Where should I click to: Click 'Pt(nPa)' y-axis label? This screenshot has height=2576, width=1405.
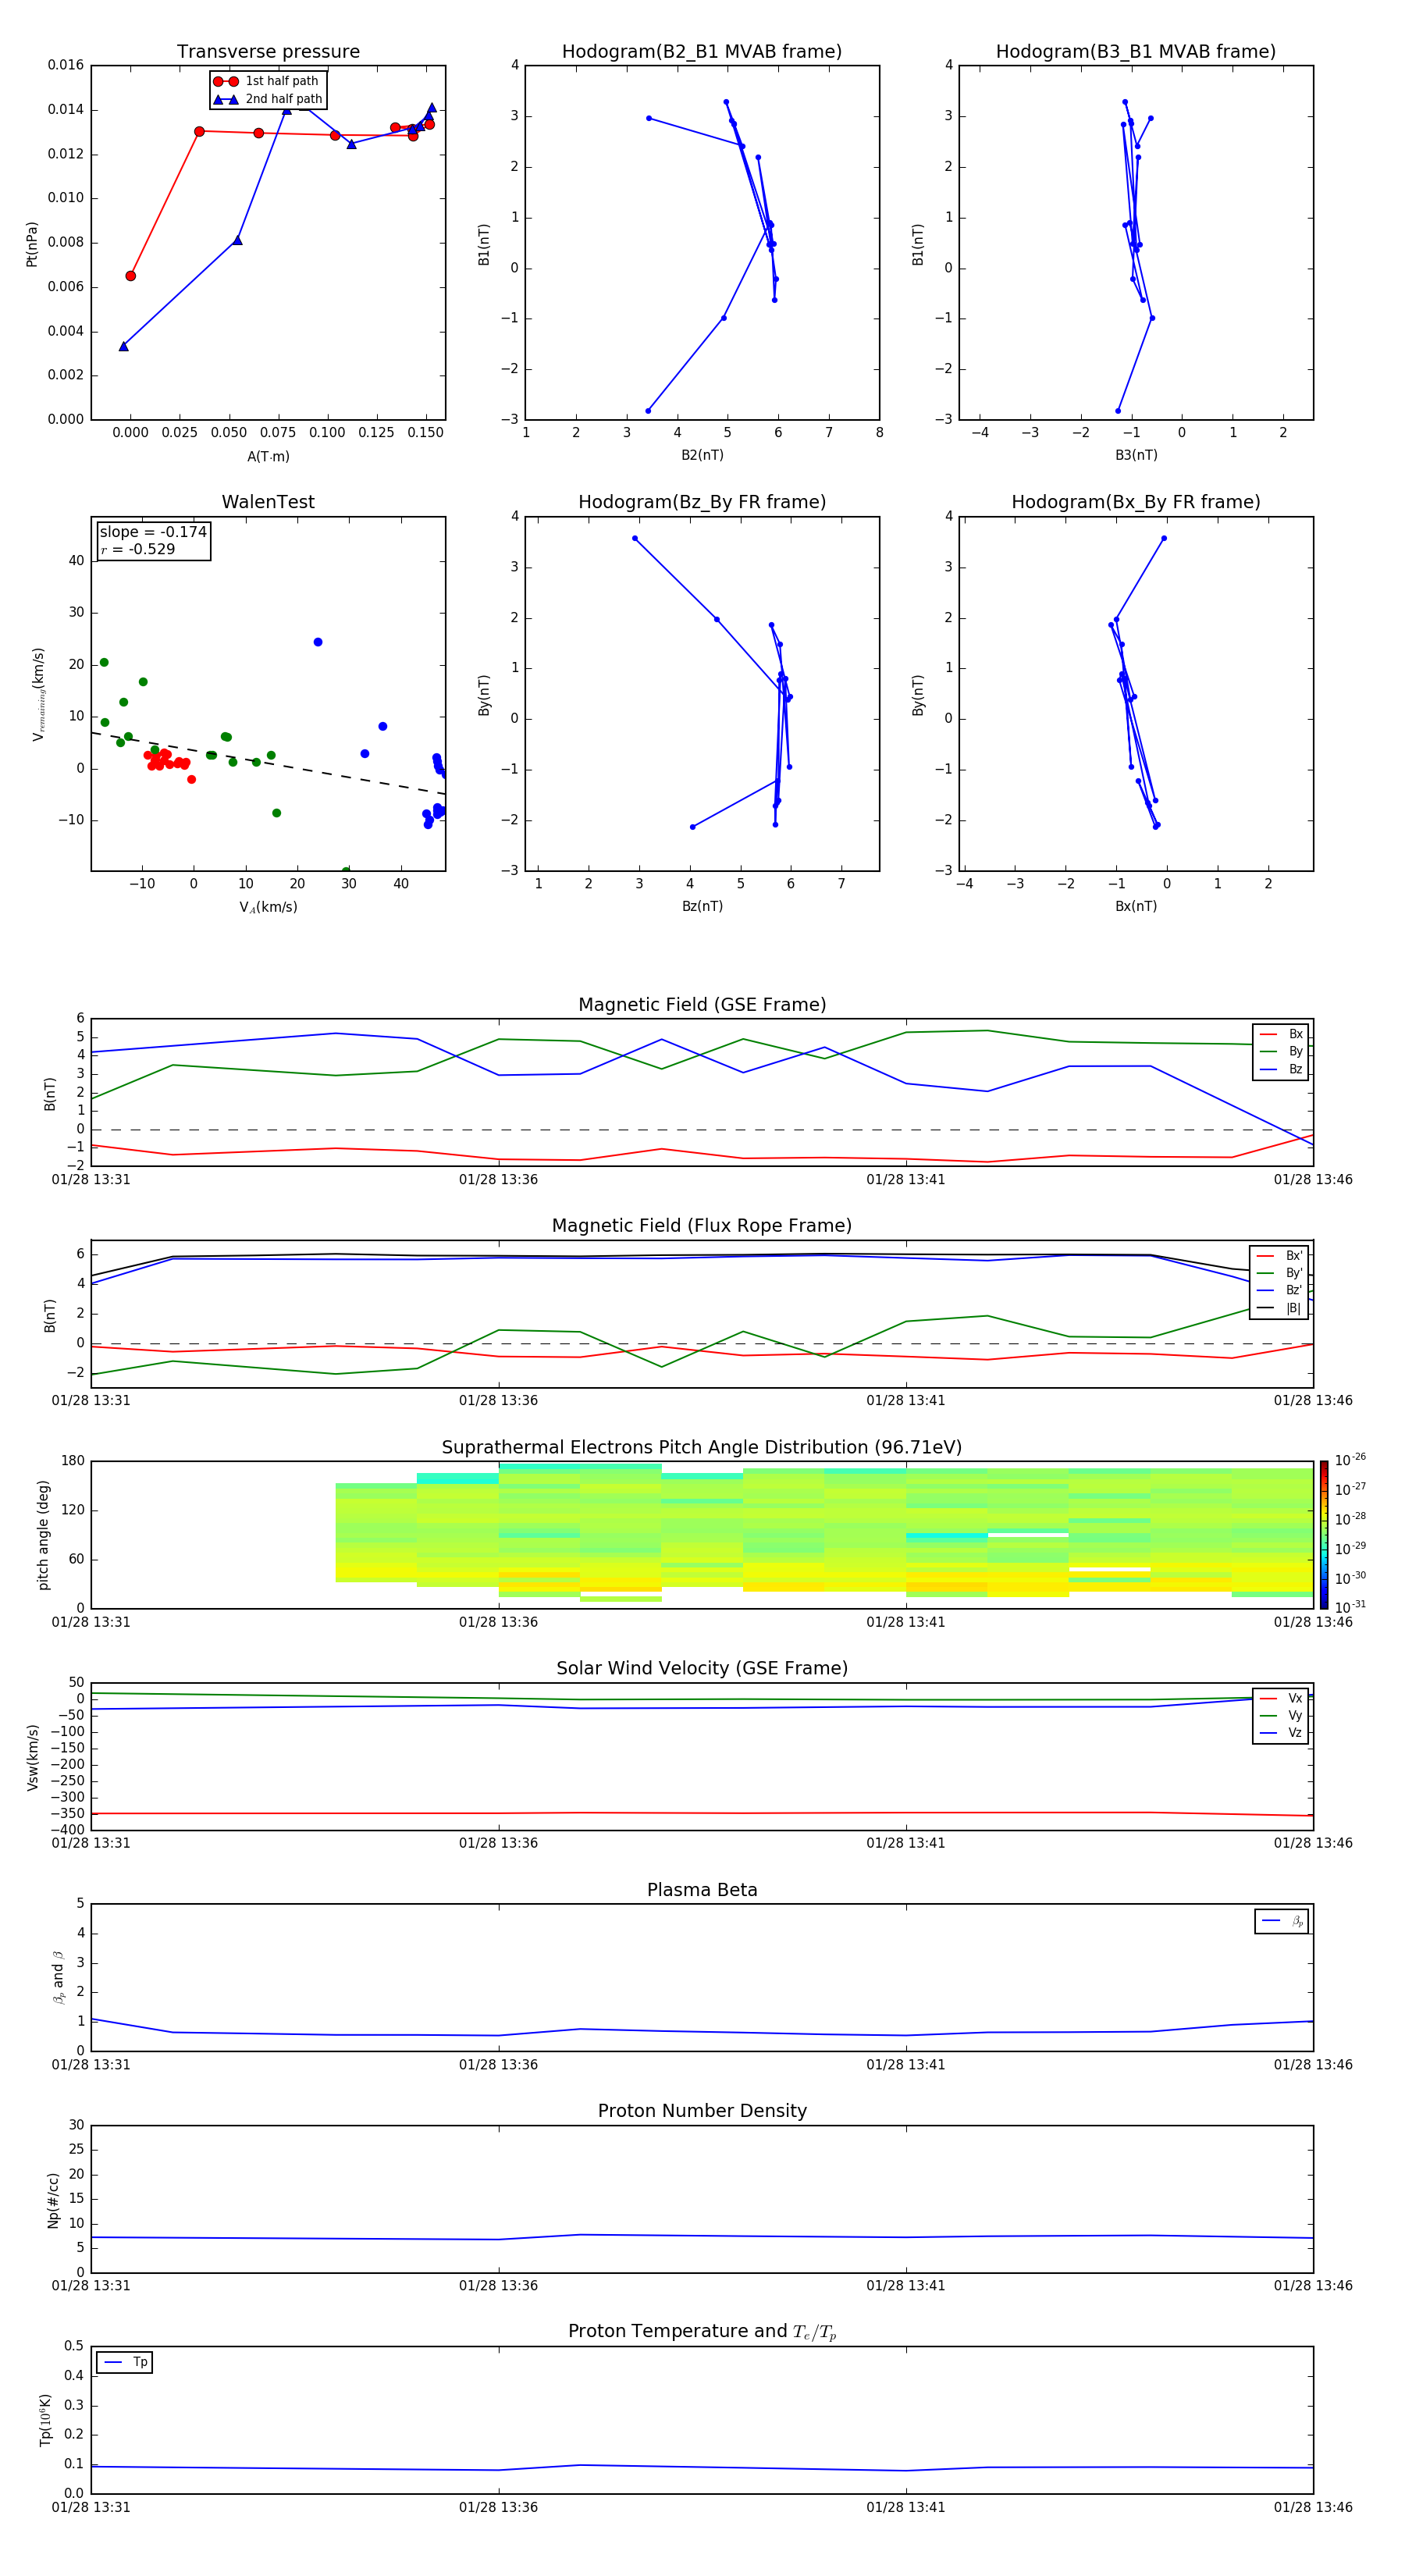click(31, 244)
